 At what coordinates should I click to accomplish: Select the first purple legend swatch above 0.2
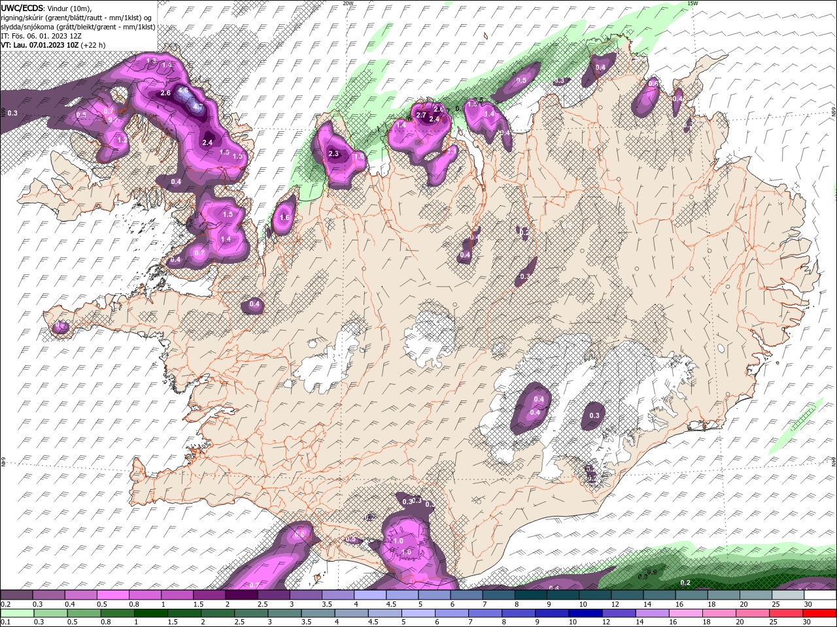17,594
